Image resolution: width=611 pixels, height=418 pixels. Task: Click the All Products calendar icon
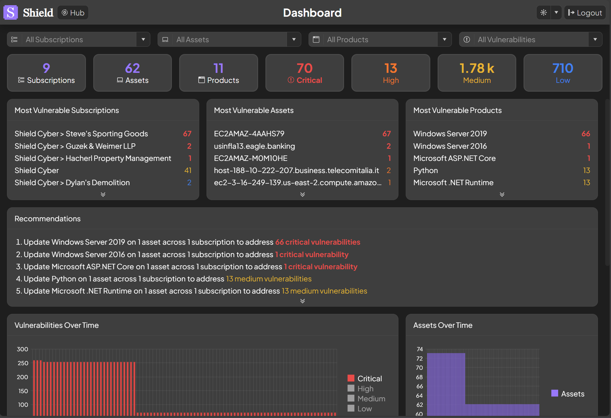pos(316,39)
